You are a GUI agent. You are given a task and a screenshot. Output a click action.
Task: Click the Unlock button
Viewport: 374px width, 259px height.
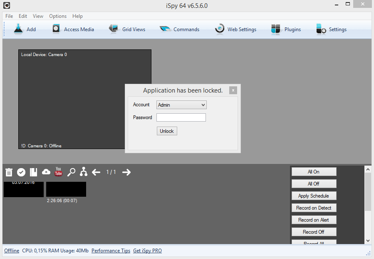pyautogui.click(x=167, y=131)
